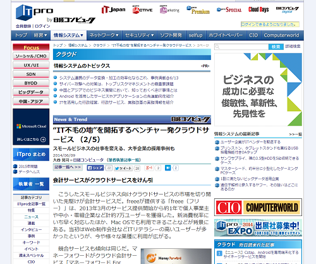The height and width of the screenshot is (264, 316).
Task: Open the インタビュー category link
Action: coord(31,230)
